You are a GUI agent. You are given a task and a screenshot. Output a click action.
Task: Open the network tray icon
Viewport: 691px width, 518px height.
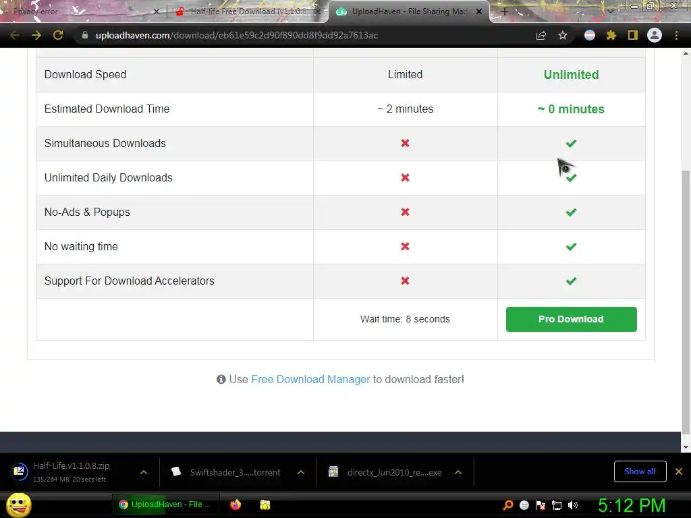click(557, 505)
